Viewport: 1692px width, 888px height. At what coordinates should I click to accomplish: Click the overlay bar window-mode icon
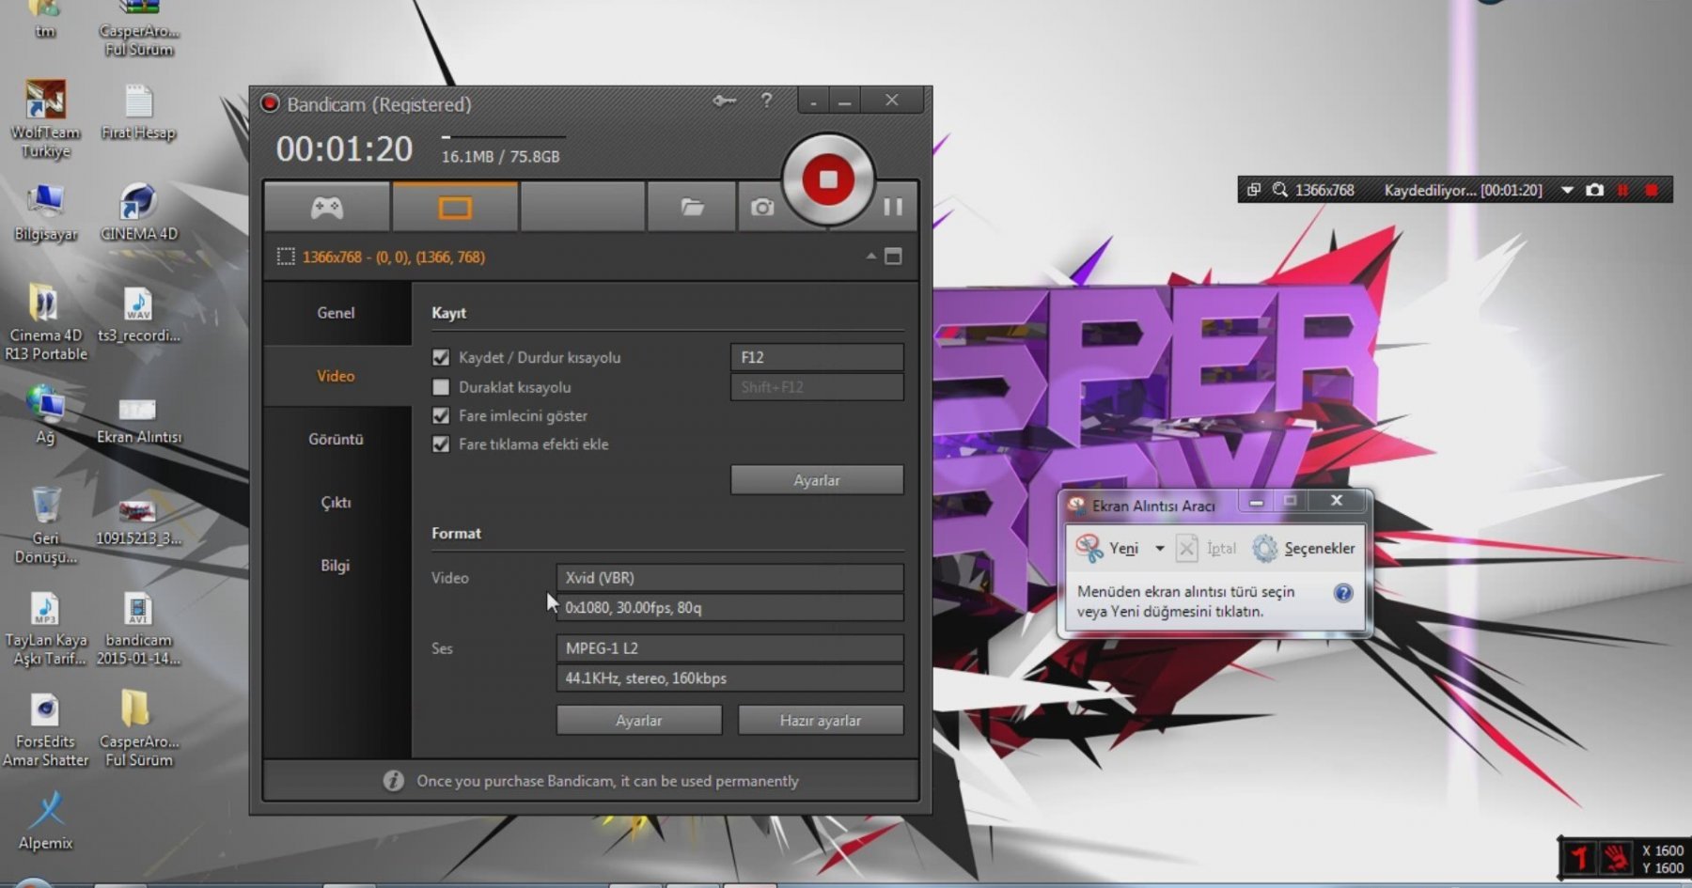tap(1253, 190)
